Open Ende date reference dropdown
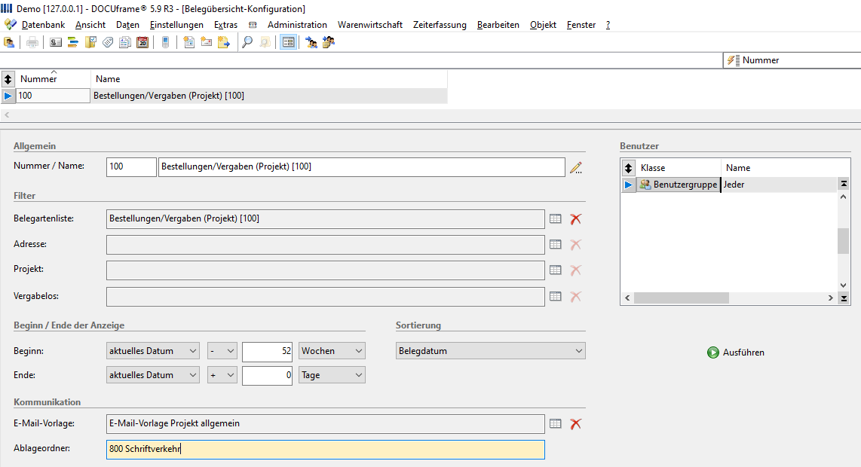The image size is (861, 467). (152, 375)
